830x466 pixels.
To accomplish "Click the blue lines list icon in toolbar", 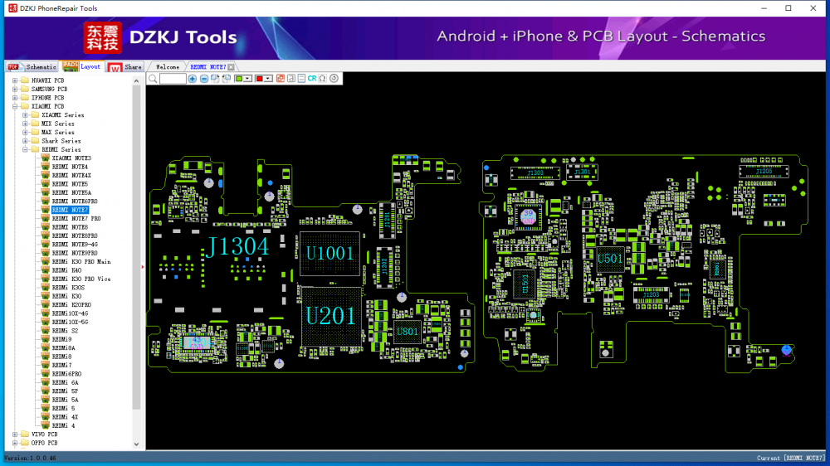I will coord(301,79).
